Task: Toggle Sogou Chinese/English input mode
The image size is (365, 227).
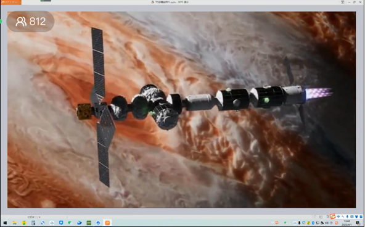Action: (x=338, y=217)
